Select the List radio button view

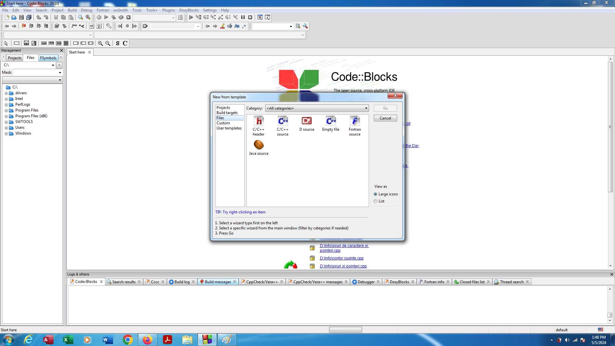[x=375, y=201]
